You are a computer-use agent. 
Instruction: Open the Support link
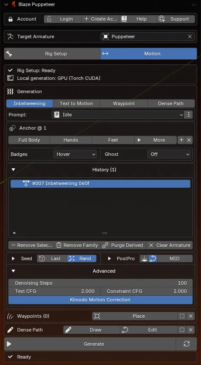(x=176, y=19)
